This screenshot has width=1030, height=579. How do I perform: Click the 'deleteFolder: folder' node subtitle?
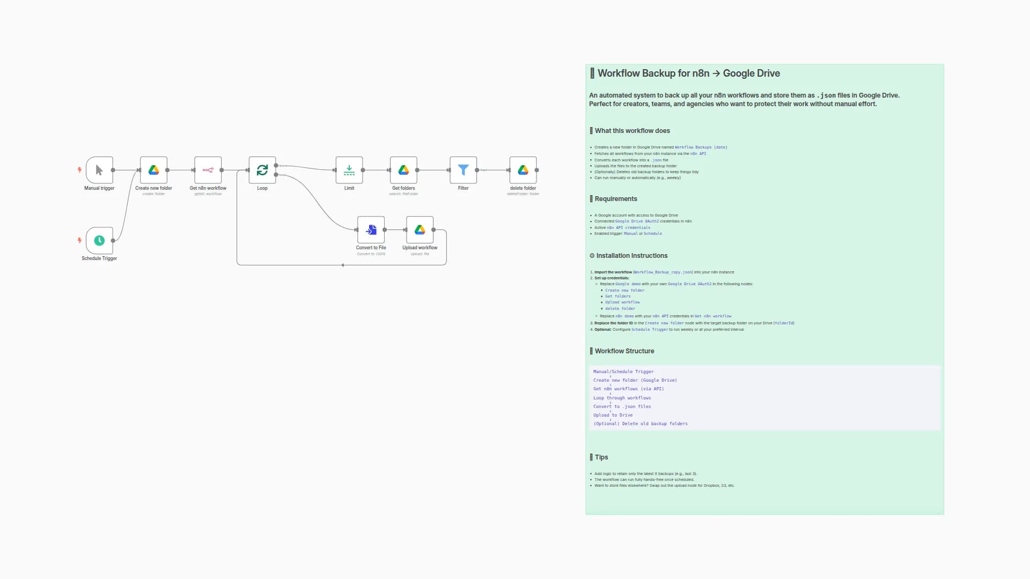point(523,194)
